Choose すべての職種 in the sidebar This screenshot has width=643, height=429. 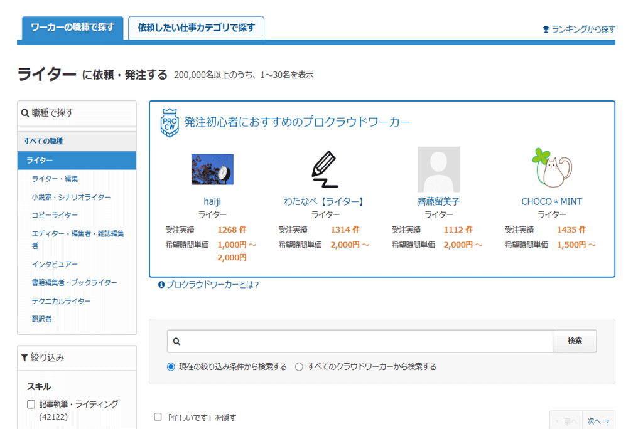(x=43, y=141)
